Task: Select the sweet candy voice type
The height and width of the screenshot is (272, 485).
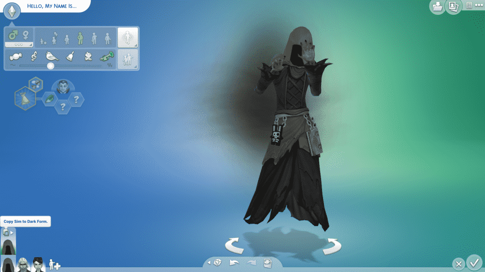Action: [x=16, y=57]
